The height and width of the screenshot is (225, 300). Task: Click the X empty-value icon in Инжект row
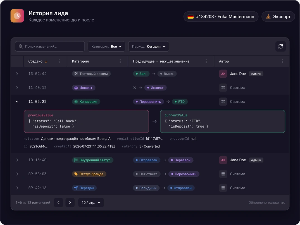(135, 88)
